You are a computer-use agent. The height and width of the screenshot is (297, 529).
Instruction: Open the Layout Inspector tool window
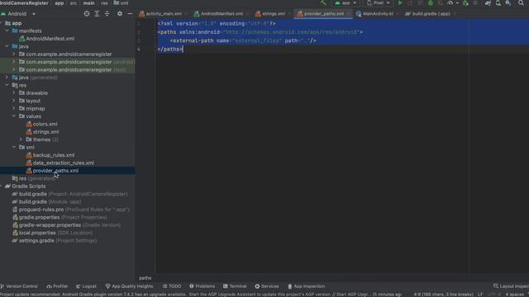tap(511, 286)
